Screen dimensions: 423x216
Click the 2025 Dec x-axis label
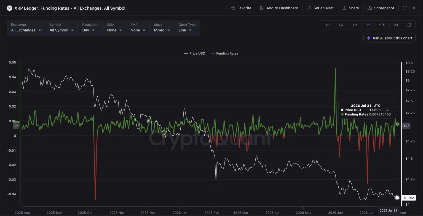click(x=148, y=213)
